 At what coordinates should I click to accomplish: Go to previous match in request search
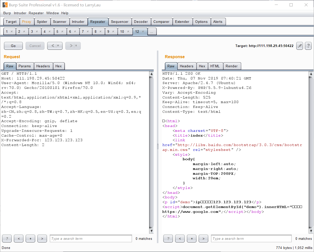pos(19,239)
